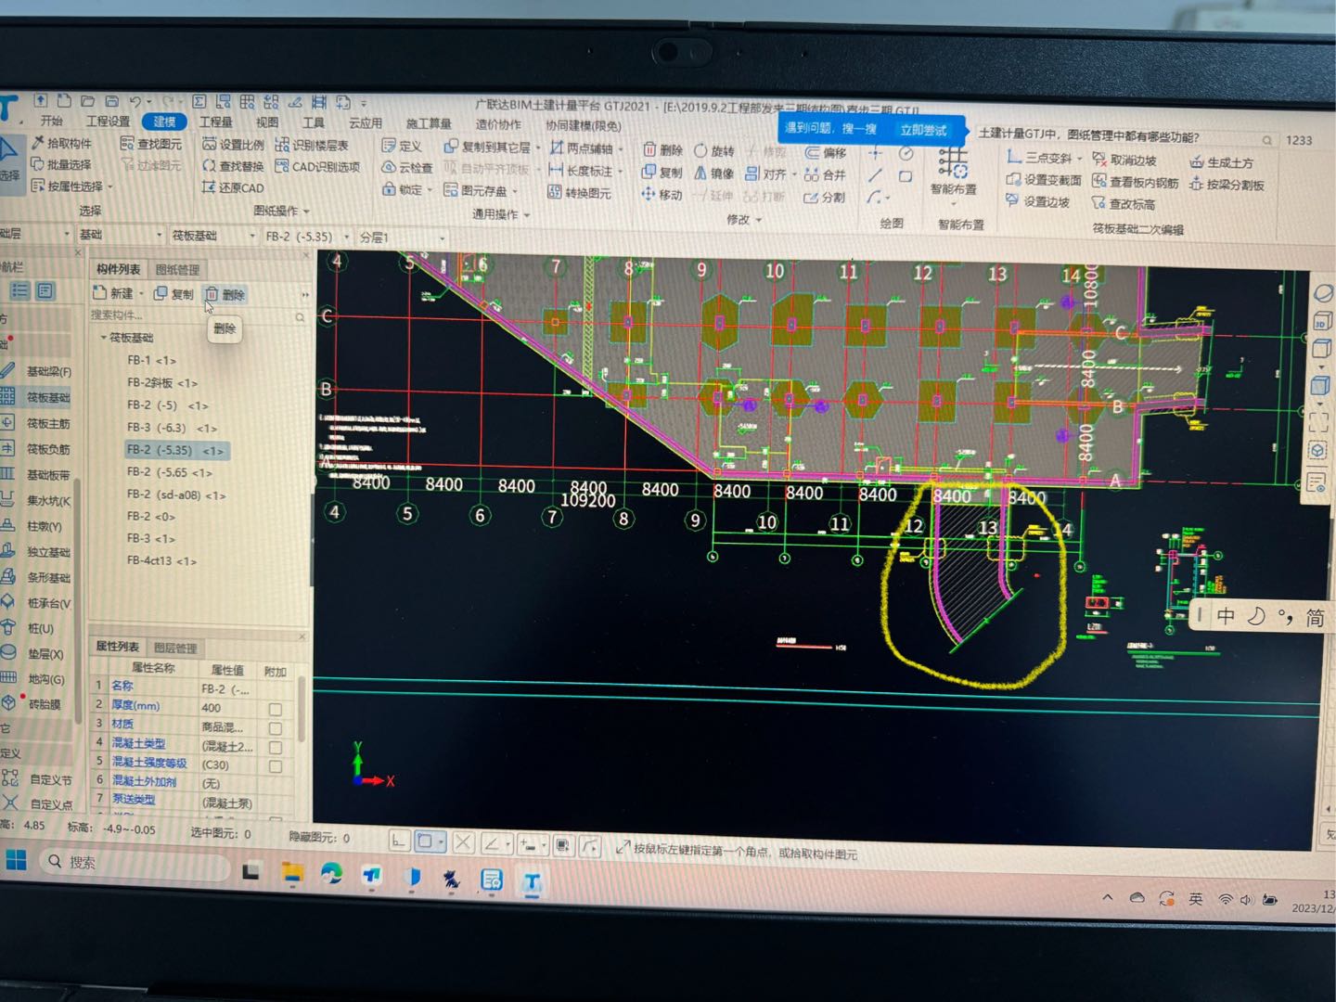1336x1002 pixels.
Task: Open the 查改标高 edit elevation tool
Action: point(1124,204)
